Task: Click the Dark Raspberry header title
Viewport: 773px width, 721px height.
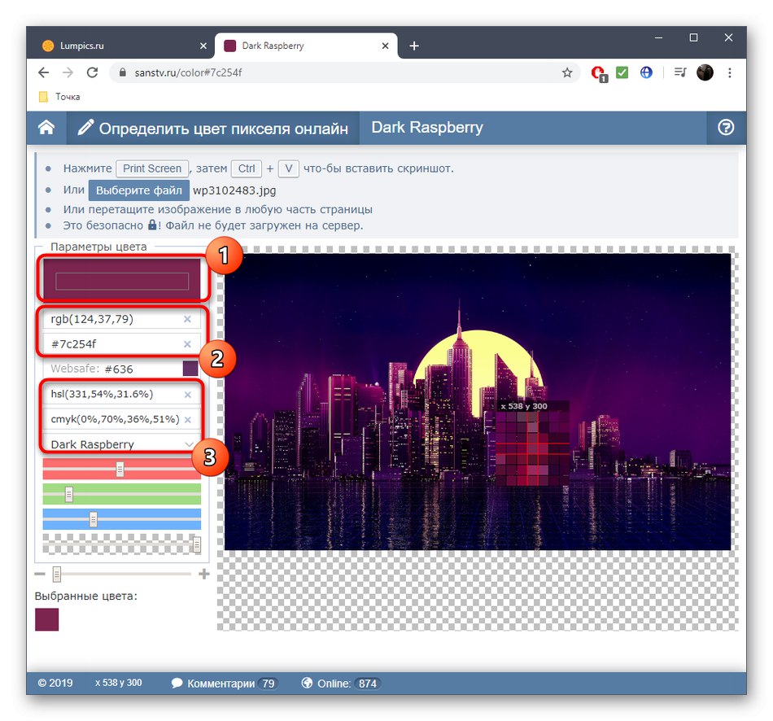Action: tap(427, 127)
